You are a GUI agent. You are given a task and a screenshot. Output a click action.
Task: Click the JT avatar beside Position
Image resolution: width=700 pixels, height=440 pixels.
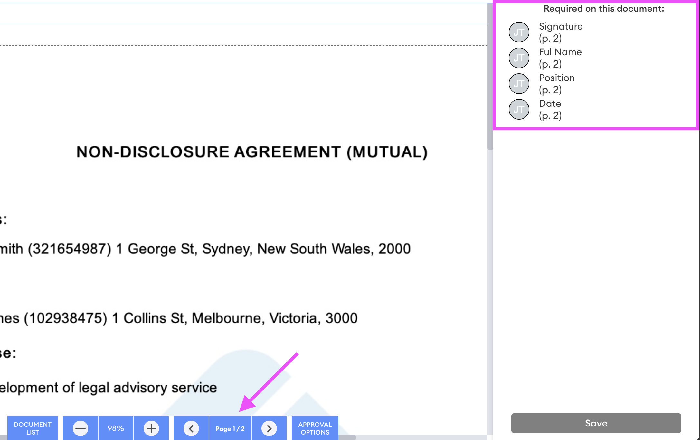click(x=519, y=84)
